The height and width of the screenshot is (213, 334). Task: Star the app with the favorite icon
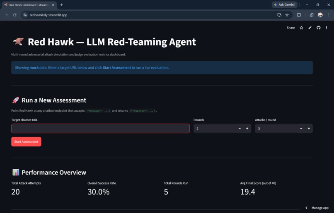coord(301,28)
